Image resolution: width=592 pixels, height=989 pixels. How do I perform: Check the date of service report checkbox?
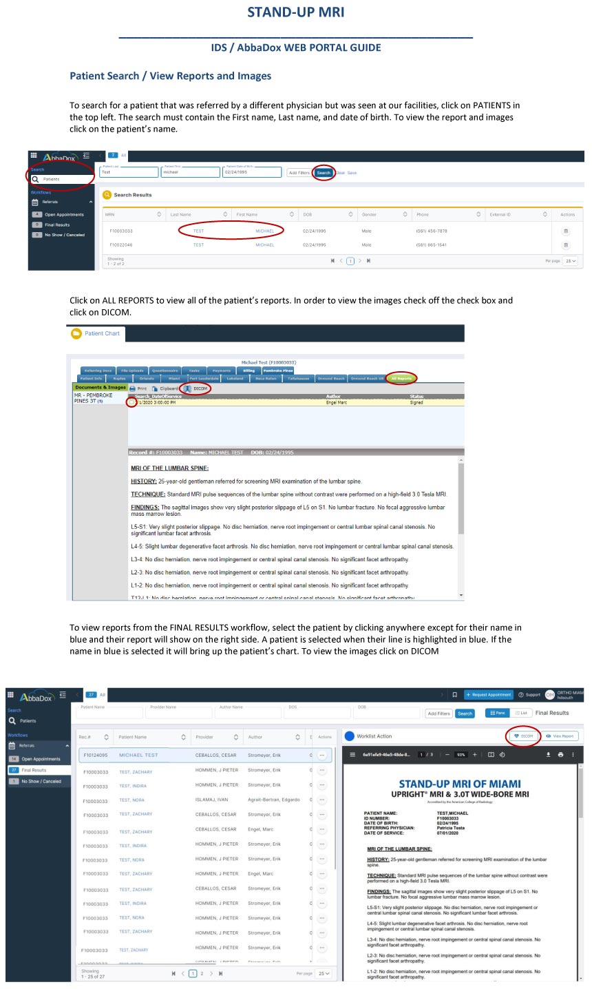pyautogui.click(x=131, y=402)
